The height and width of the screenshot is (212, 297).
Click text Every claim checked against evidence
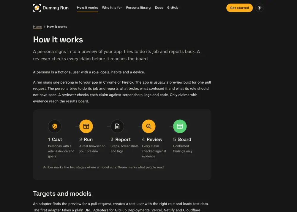click(154, 151)
